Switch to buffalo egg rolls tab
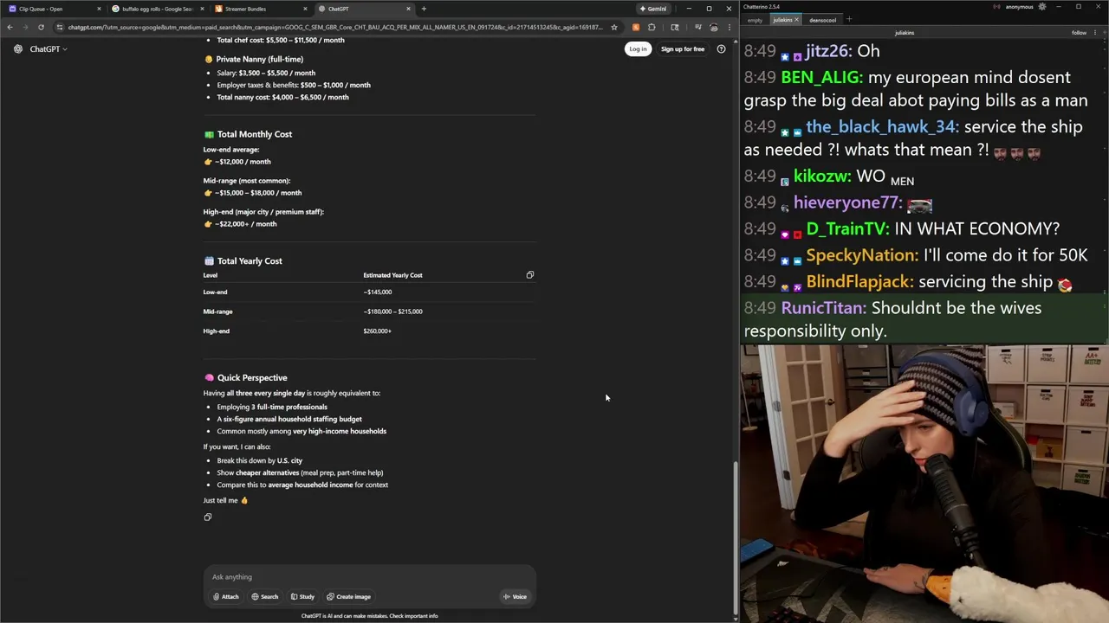 [x=158, y=9]
